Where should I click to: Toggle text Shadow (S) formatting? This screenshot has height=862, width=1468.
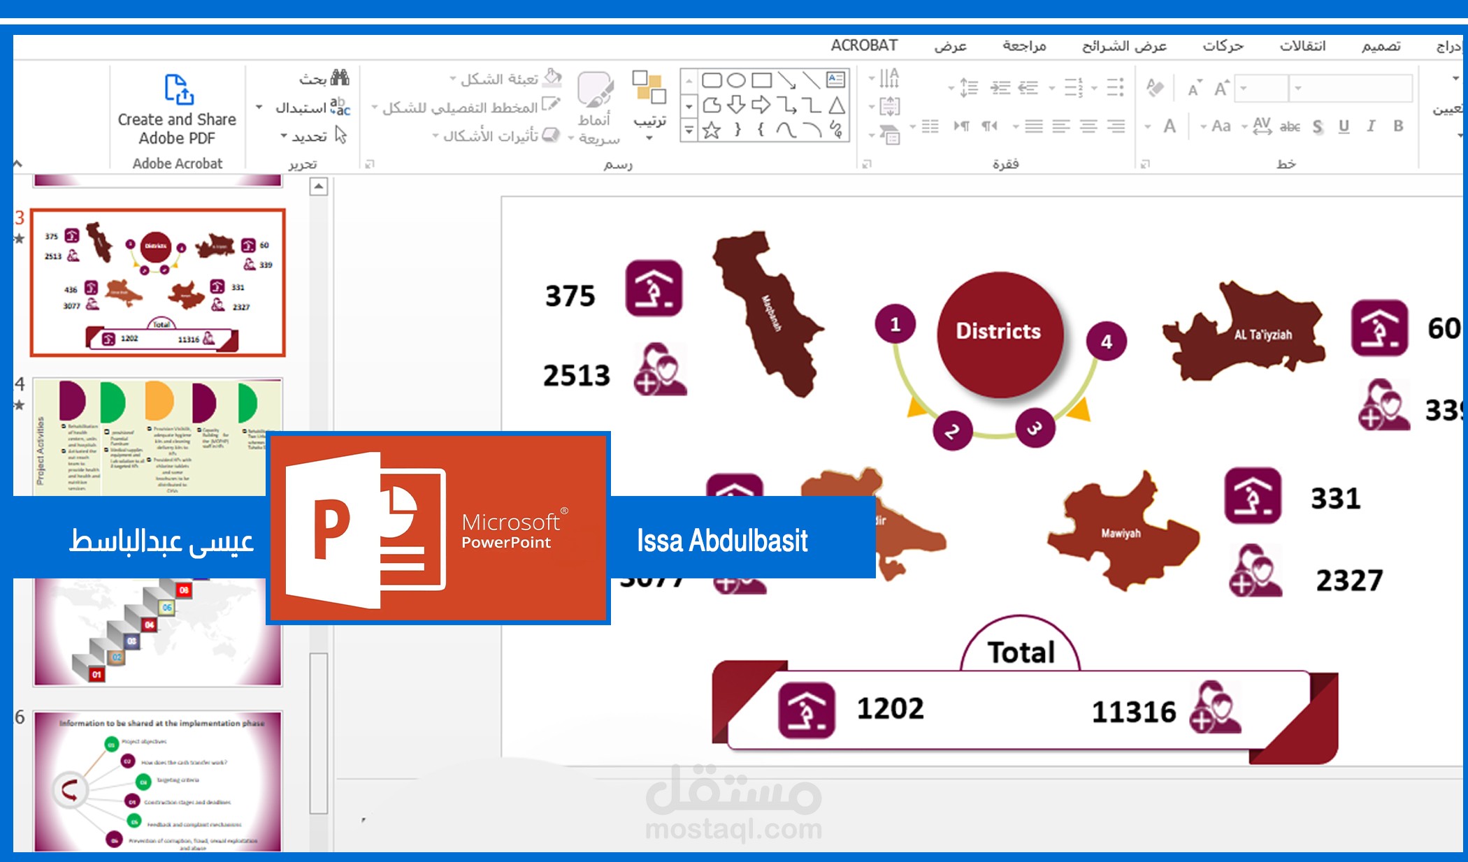click(1318, 126)
